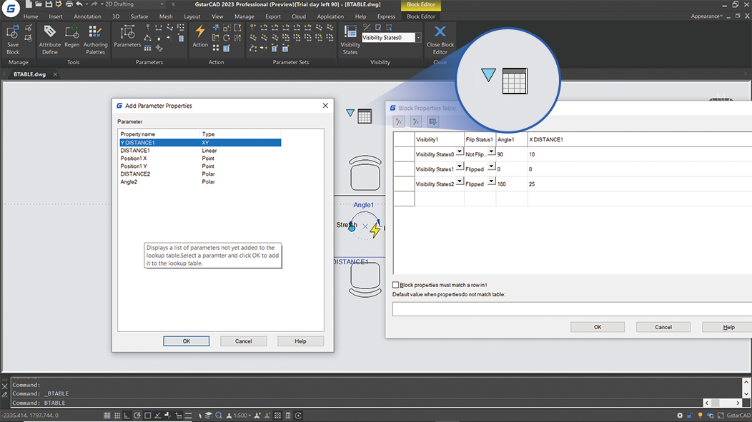Click the Close Block Editor X icon
Viewport: 752px width, 422px height.
440,32
